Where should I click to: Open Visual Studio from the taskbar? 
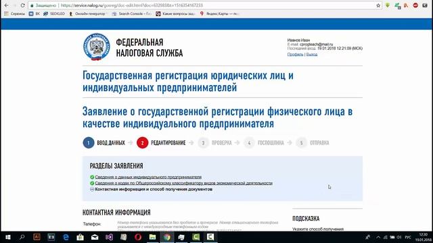point(109,237)
